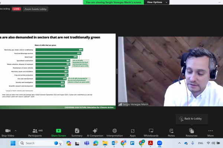The height and width of the screenshot is (148, 223).
Task: Open the Resources menu
Action: tap(191, 131)
